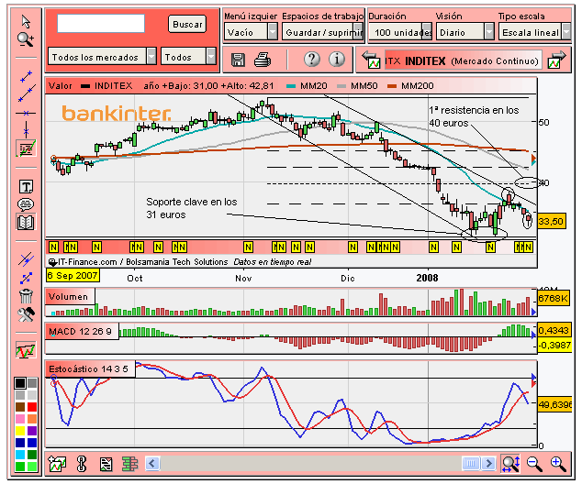
Task: Pick the vertical line tool
Action: click(26, 130)
